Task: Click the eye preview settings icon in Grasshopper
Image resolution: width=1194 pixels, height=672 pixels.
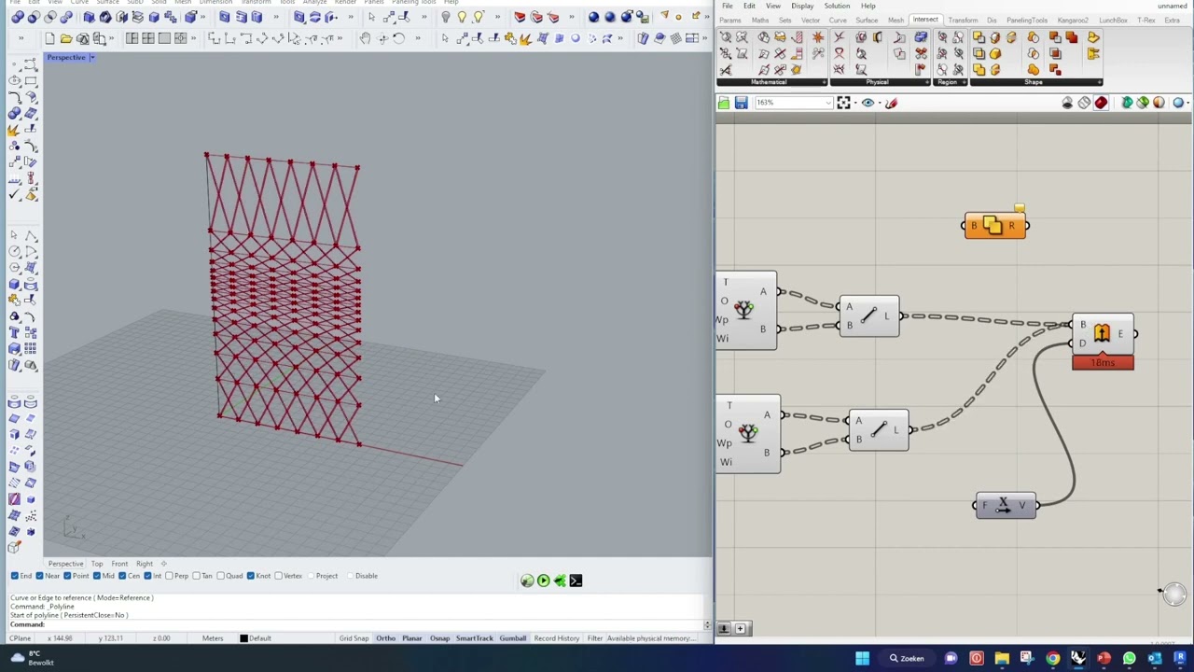Action: [868, 103]
